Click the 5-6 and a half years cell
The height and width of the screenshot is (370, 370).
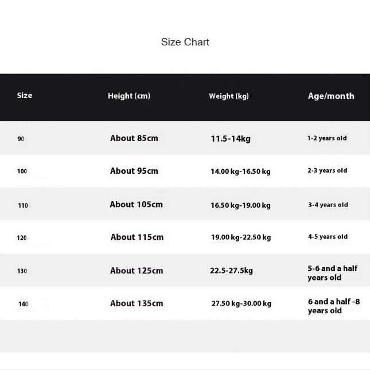[333, 273]
